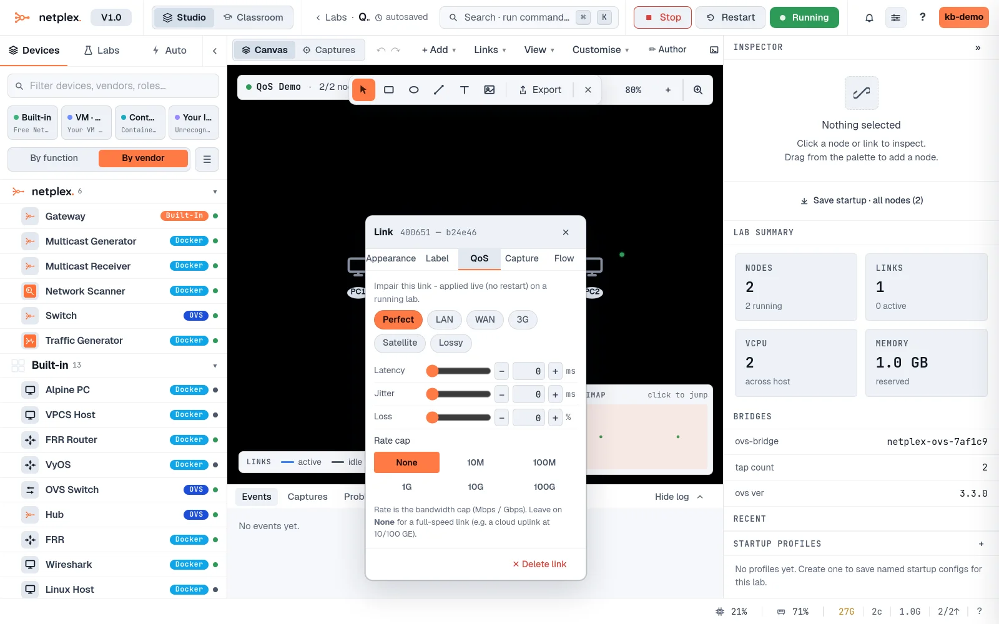Screen dimensions: 999x624
Task: Select the ellipse shape tool
Action: 414,90
